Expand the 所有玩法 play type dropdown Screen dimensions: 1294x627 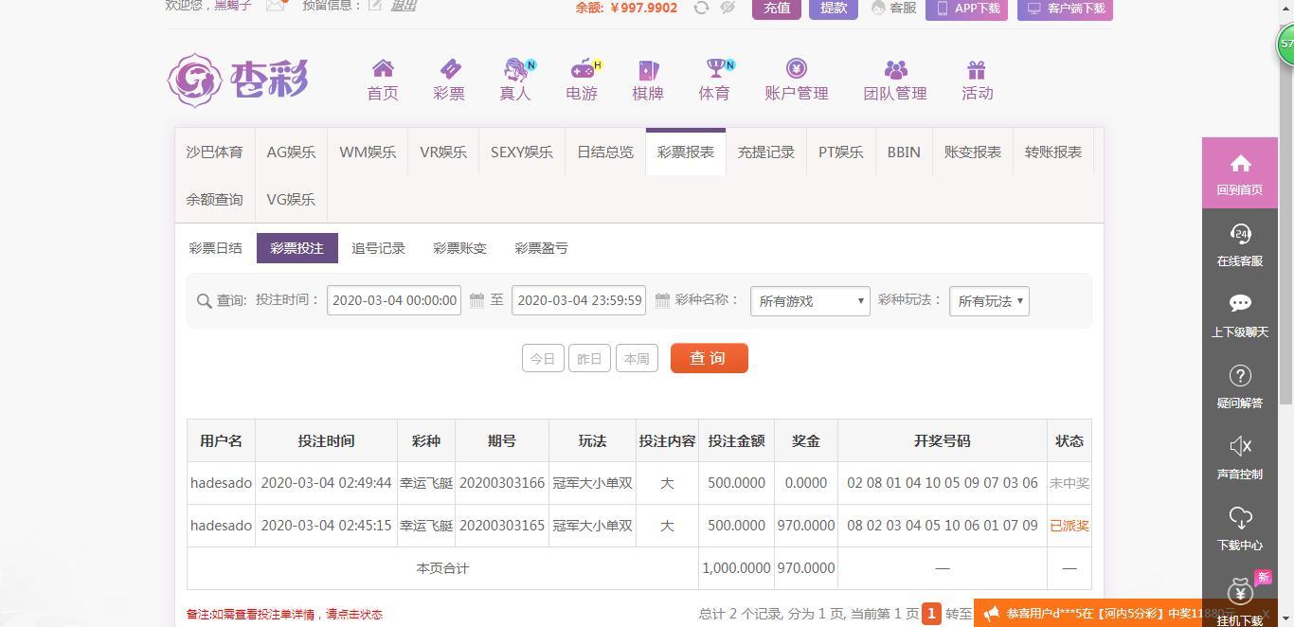click(989, 301)
